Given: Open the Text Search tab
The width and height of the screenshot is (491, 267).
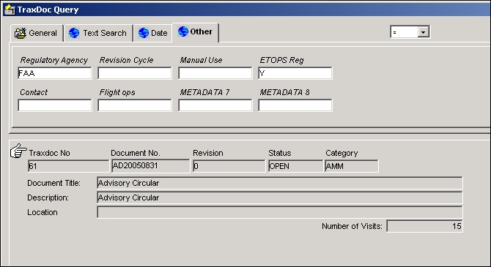Looking at the screenshot, I should [x=98, y=33].
